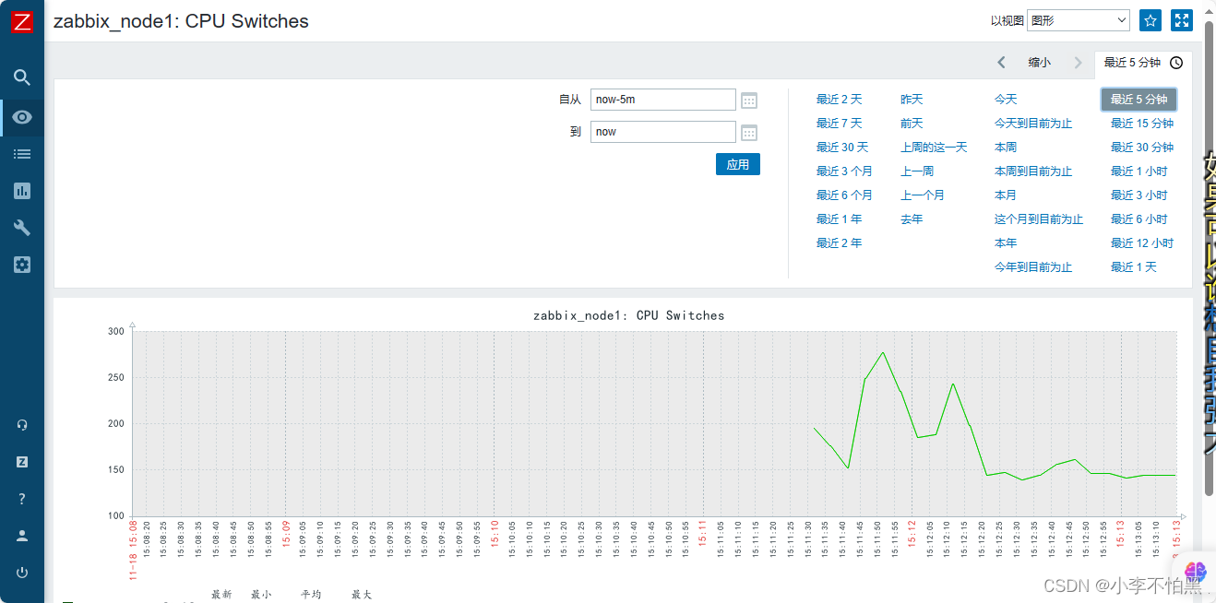Click the graph title zabbix_node1: CPU Switches

628,315
